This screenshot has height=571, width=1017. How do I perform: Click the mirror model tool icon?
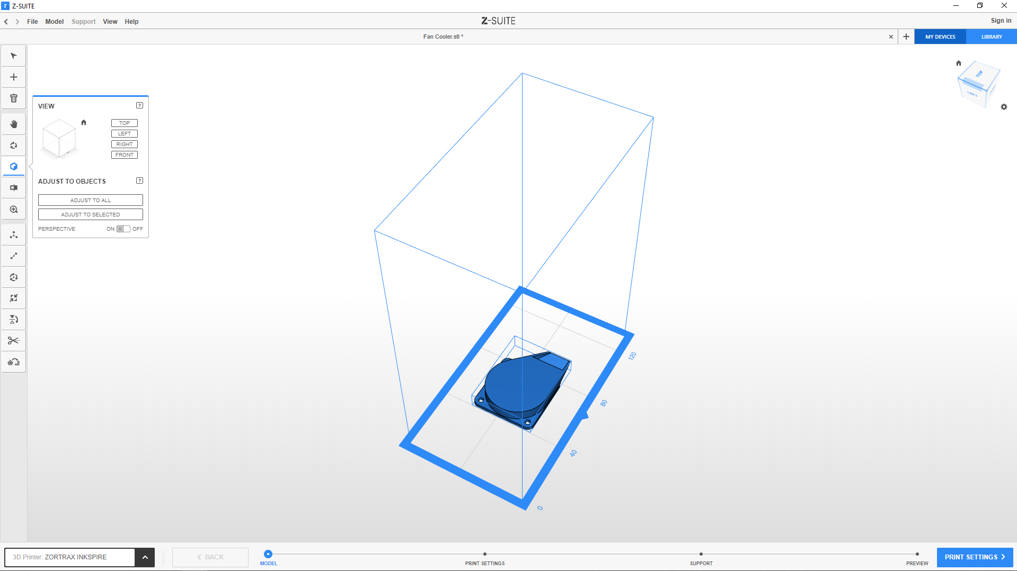(x=14, y=320)
